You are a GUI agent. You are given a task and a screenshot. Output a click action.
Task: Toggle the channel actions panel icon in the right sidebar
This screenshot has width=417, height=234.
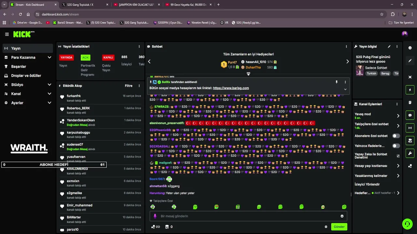click(410, 140)
